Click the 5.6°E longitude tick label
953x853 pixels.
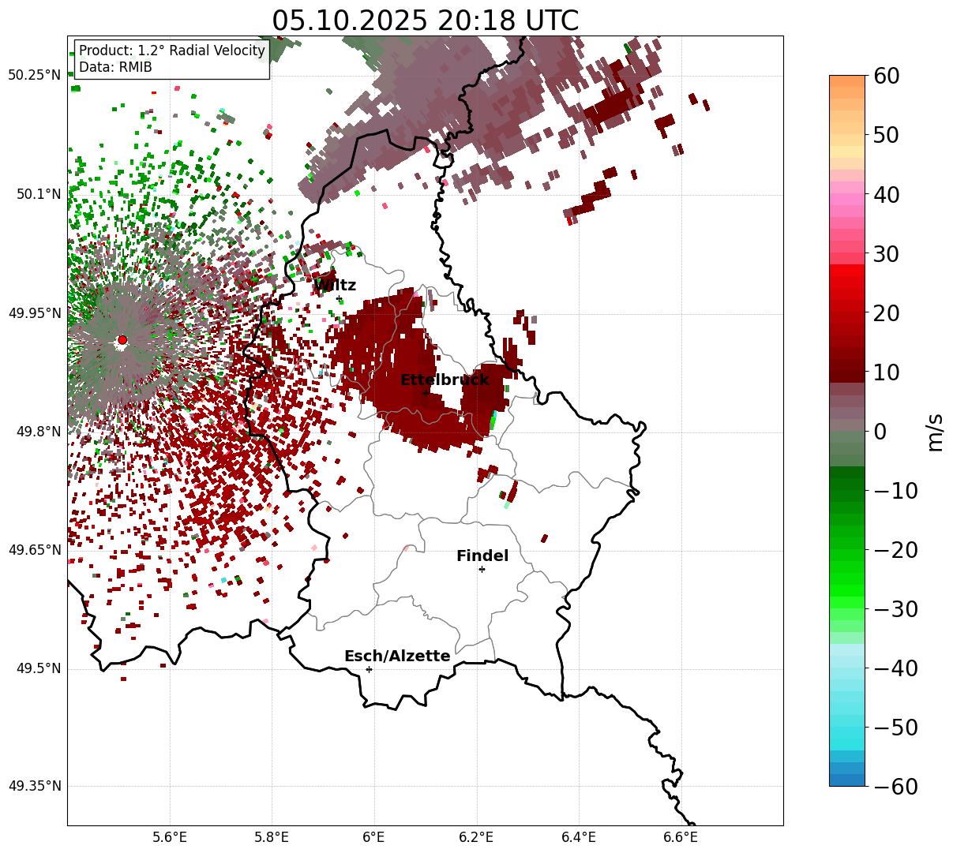(170, 837)
